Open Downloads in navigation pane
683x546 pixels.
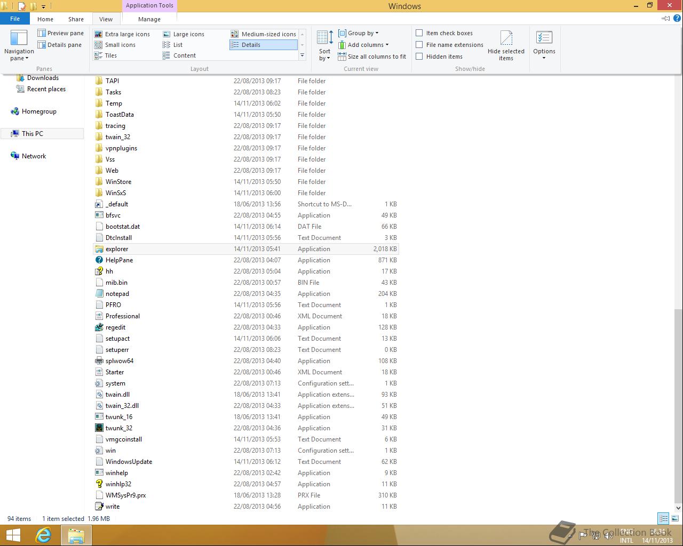[x=38, y=78]
